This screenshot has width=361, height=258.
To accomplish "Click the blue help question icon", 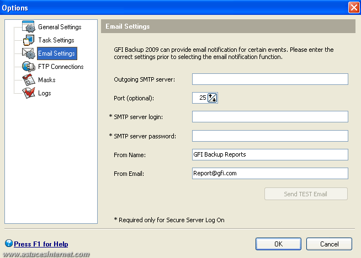I will click(x=9, y=243).
